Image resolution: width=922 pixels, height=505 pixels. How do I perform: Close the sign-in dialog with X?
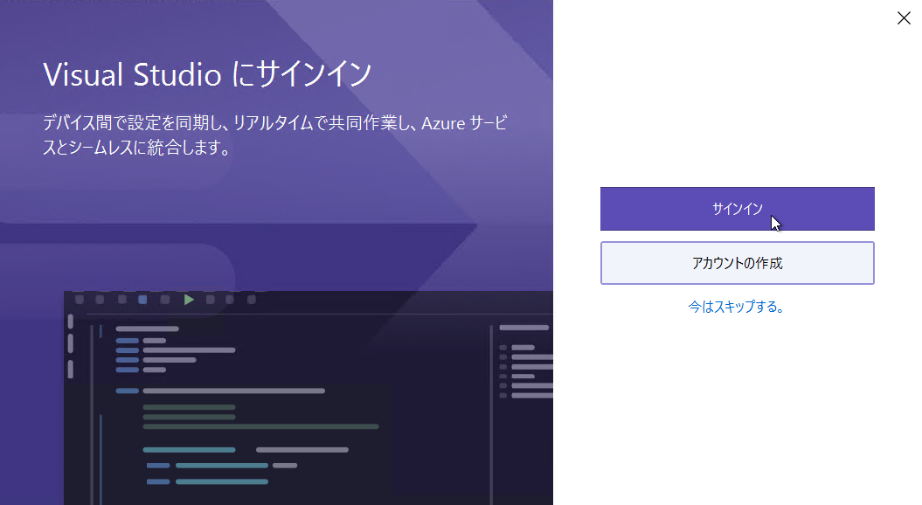pyautogui.click(x=904, y=18)
